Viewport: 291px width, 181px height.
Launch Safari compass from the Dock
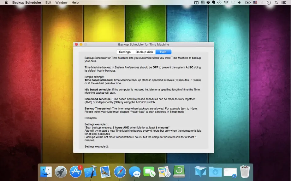coord(120,172)
